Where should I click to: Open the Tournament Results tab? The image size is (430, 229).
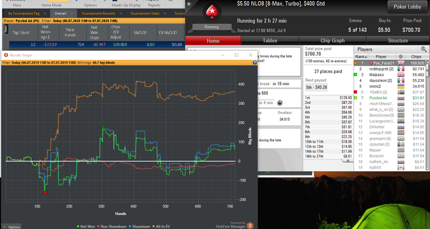coord(98,13)
